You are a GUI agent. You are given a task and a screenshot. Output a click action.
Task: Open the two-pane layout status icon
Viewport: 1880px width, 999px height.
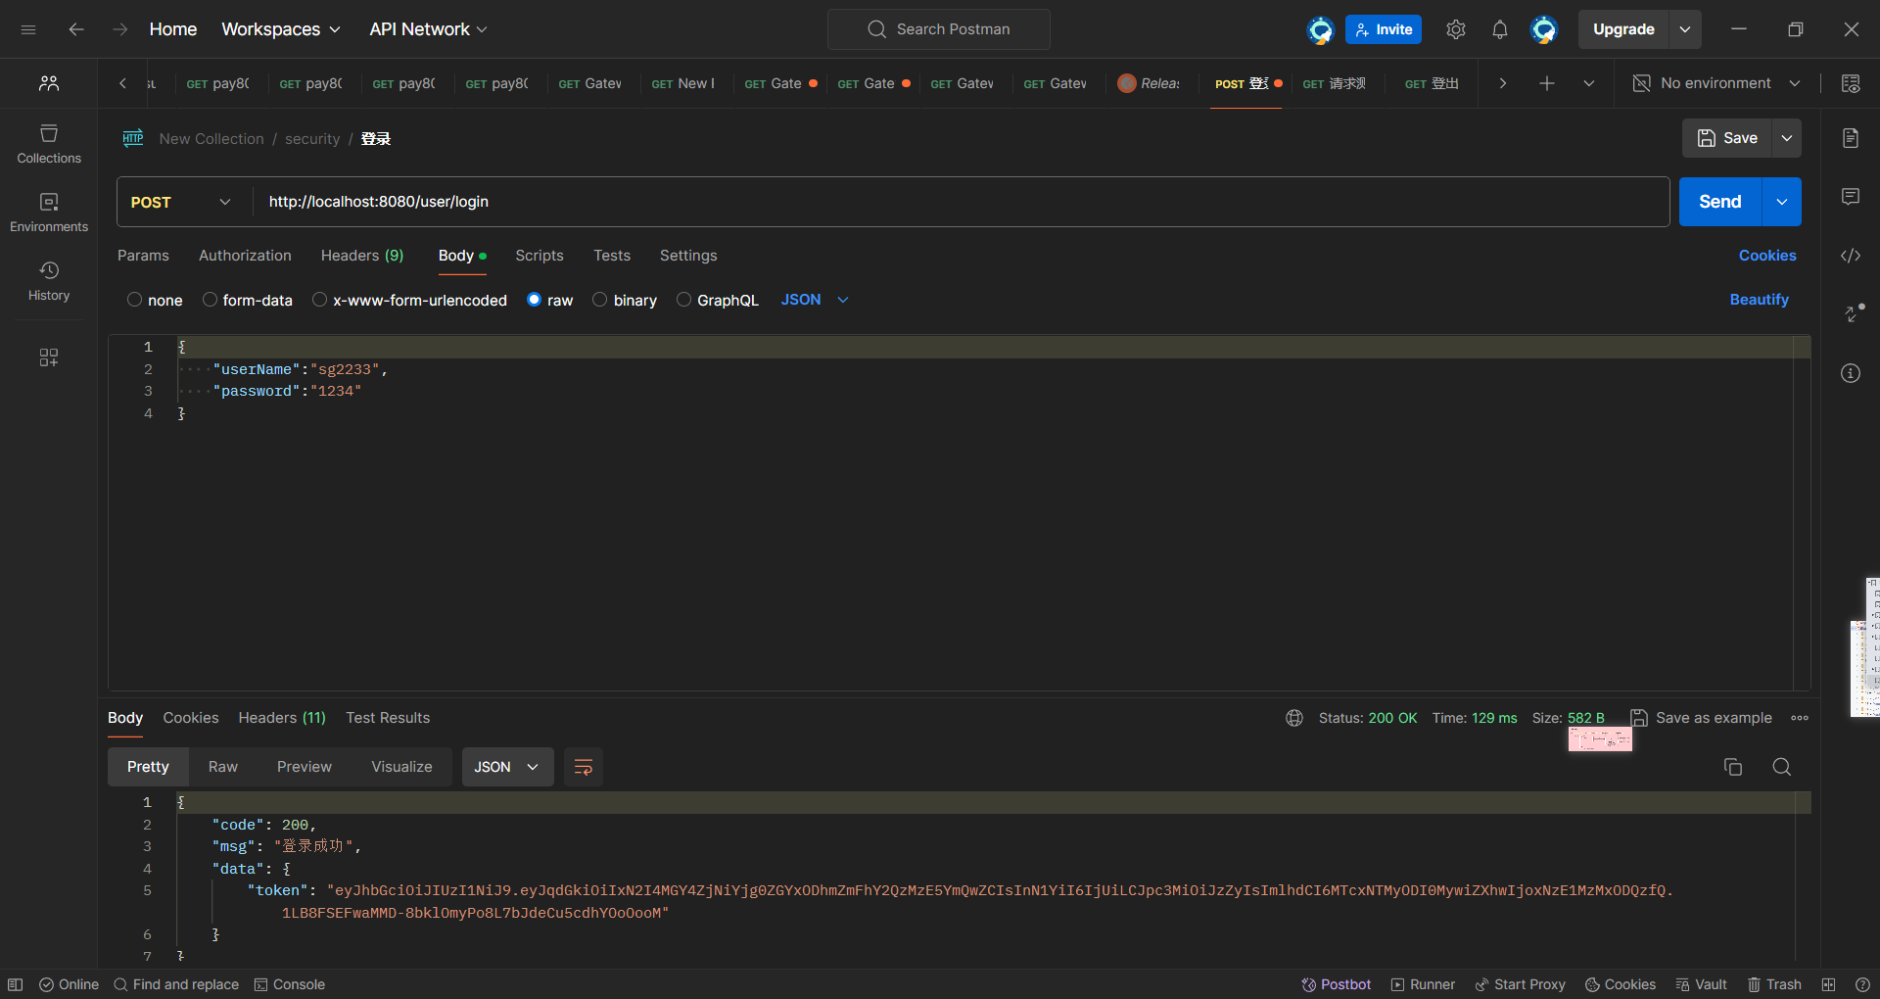[1828, 984]
